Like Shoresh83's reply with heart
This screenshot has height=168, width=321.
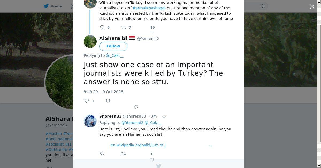152,160
